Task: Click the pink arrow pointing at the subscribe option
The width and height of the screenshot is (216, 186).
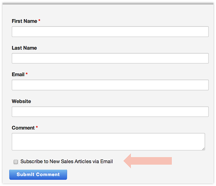Action: [x=148, y=161]
